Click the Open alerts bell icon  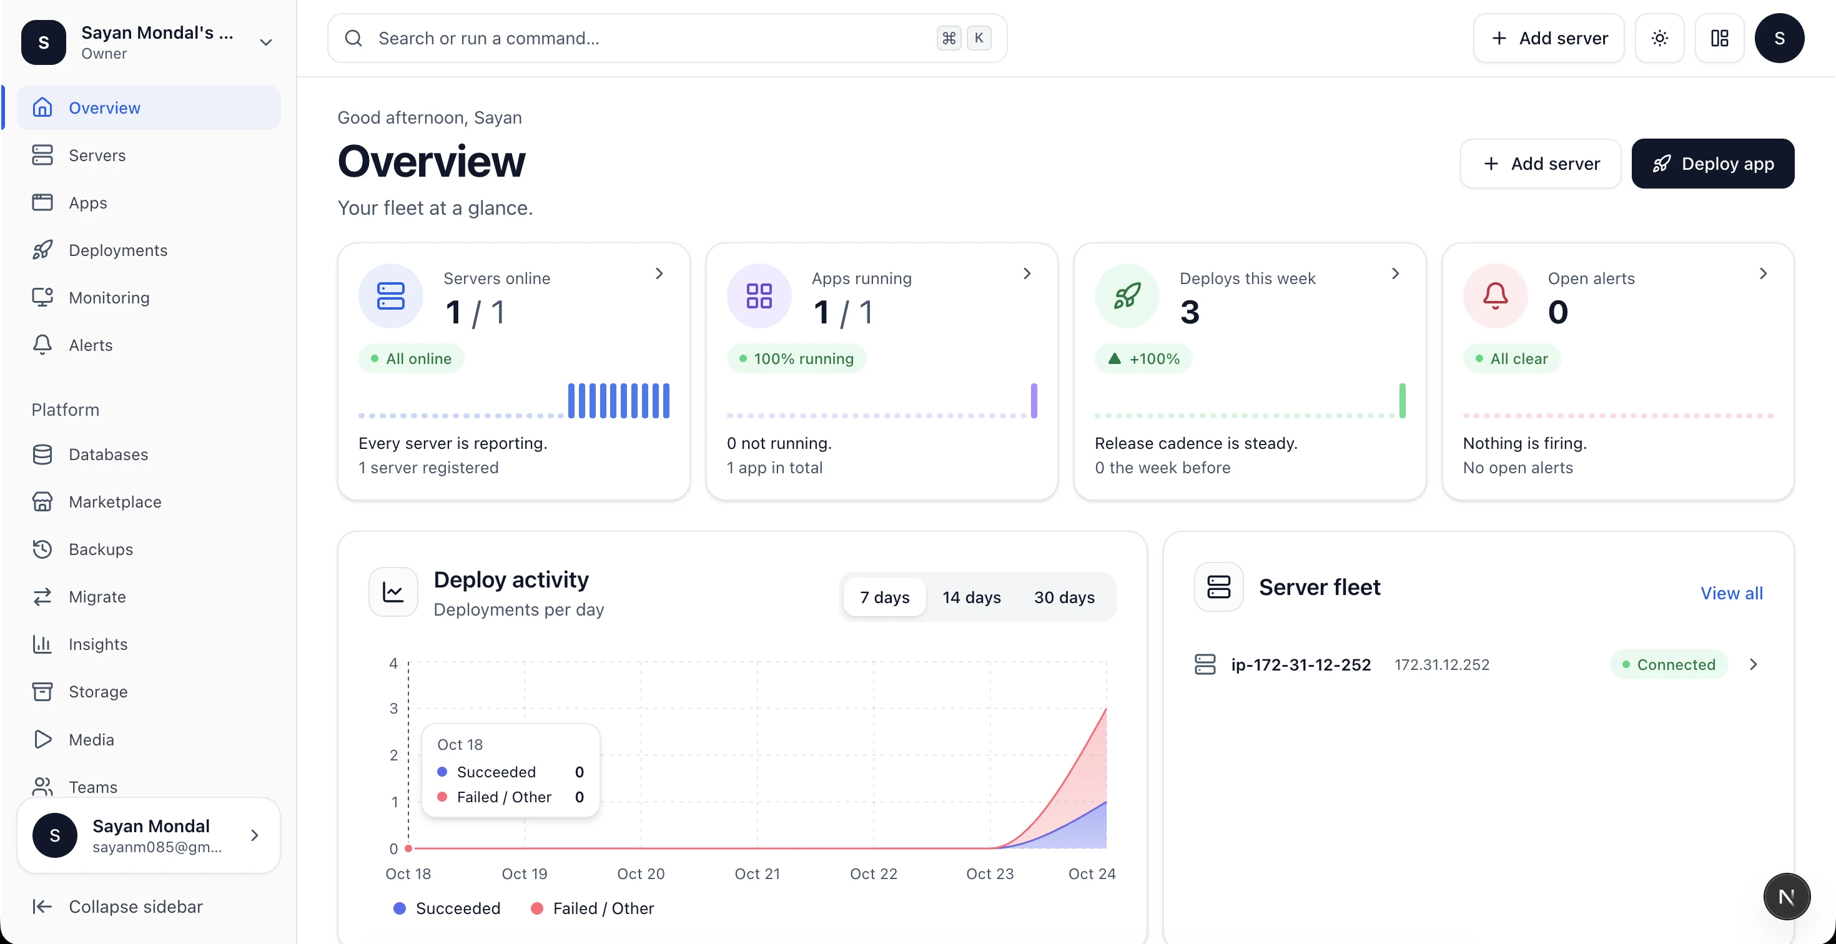click(x=1495, y=296)
